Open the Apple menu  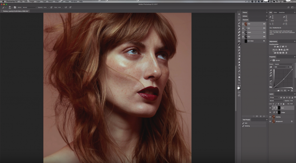click(3, 1)
